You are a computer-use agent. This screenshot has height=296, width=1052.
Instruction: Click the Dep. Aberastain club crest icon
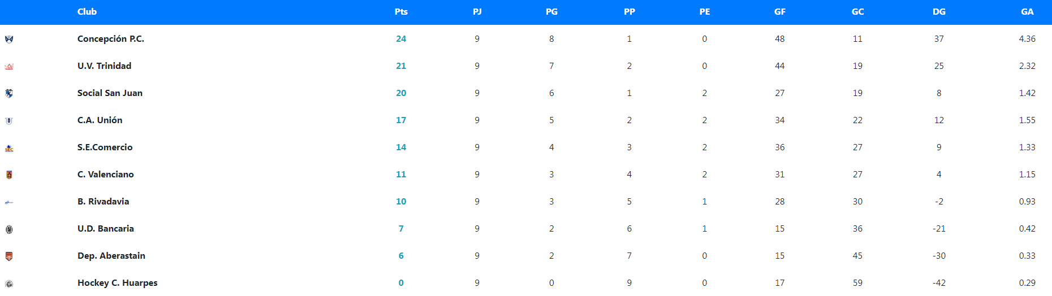point(9,256)
